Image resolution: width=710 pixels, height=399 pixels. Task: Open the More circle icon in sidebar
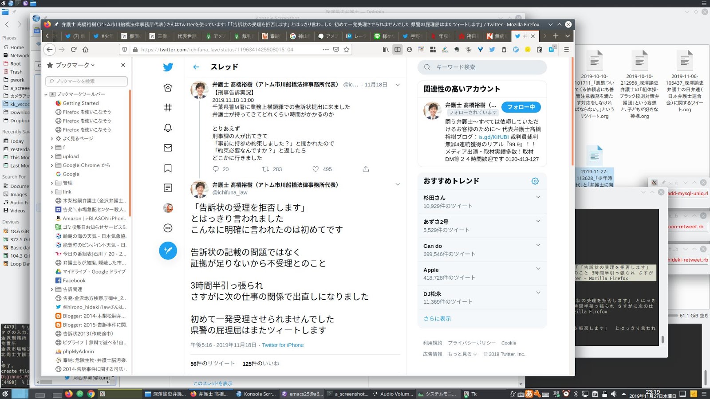click(168, 228)
